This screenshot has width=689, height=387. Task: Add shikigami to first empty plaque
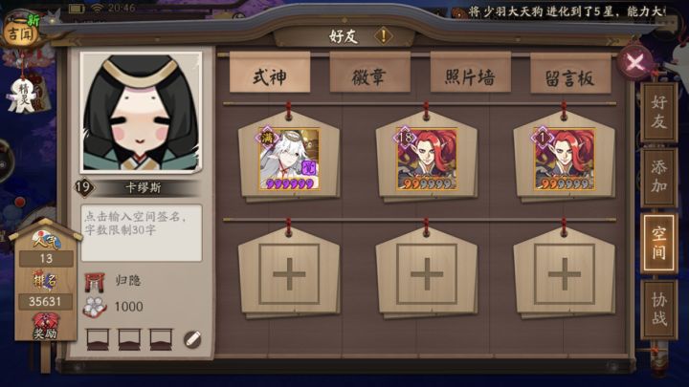click(289, 274)
